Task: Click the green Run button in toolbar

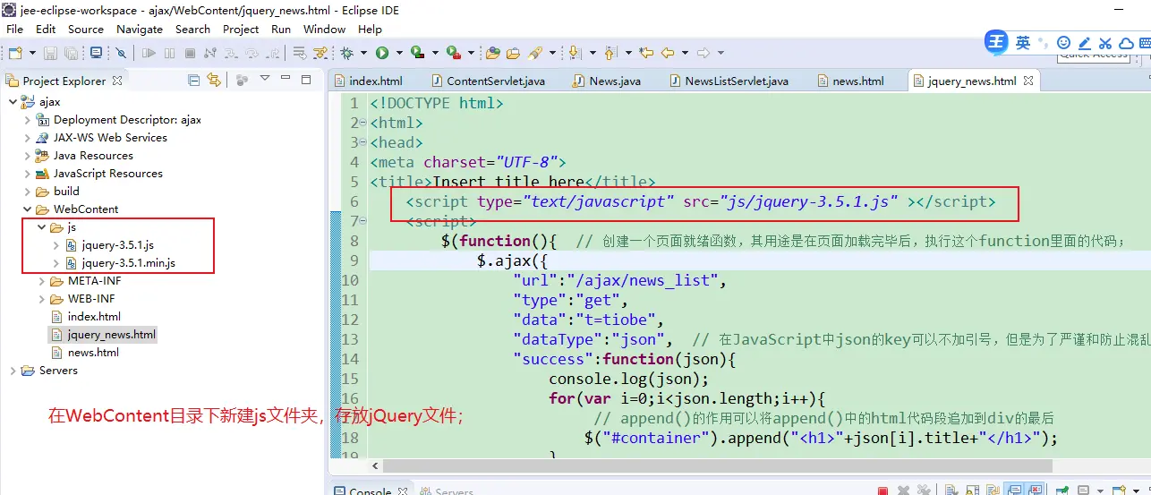Action: point(382,53)
